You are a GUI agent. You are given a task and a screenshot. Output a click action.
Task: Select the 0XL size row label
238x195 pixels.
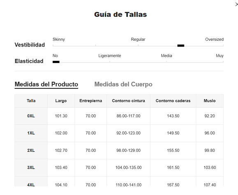(x=31, y=116)
